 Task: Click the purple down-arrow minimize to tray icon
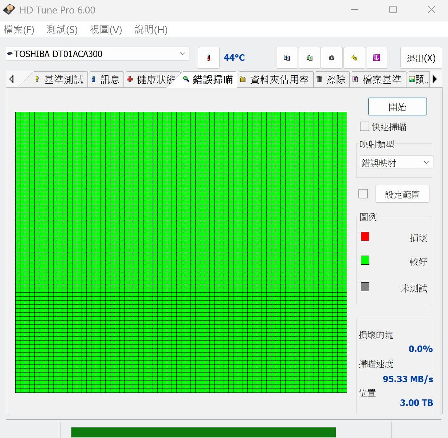pyautogui.click(x=377, y=58)
